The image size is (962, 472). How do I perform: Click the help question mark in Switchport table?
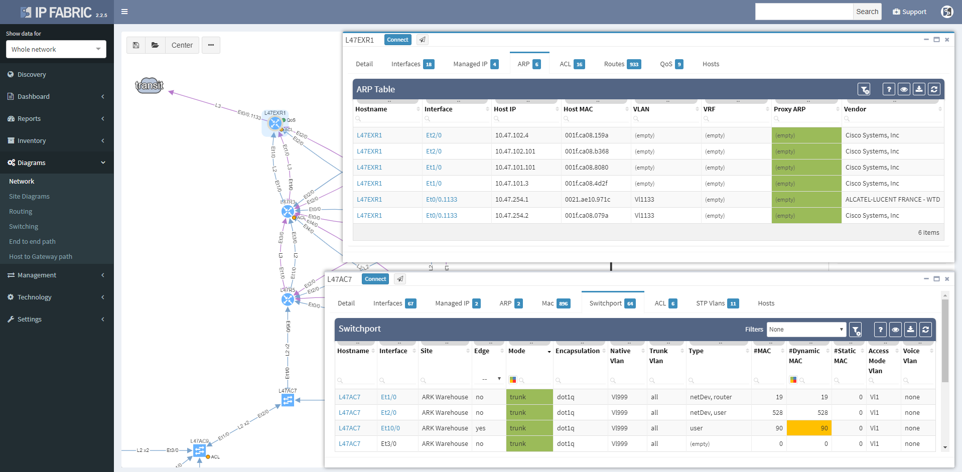880,330
